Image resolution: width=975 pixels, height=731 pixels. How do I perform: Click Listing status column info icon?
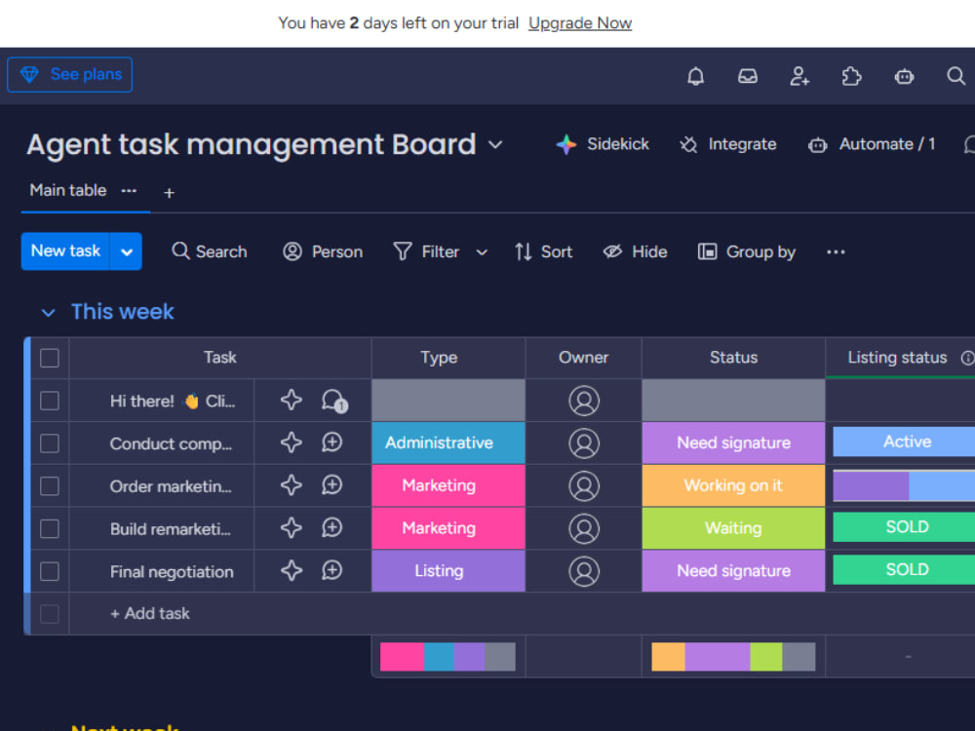point(967,358)
